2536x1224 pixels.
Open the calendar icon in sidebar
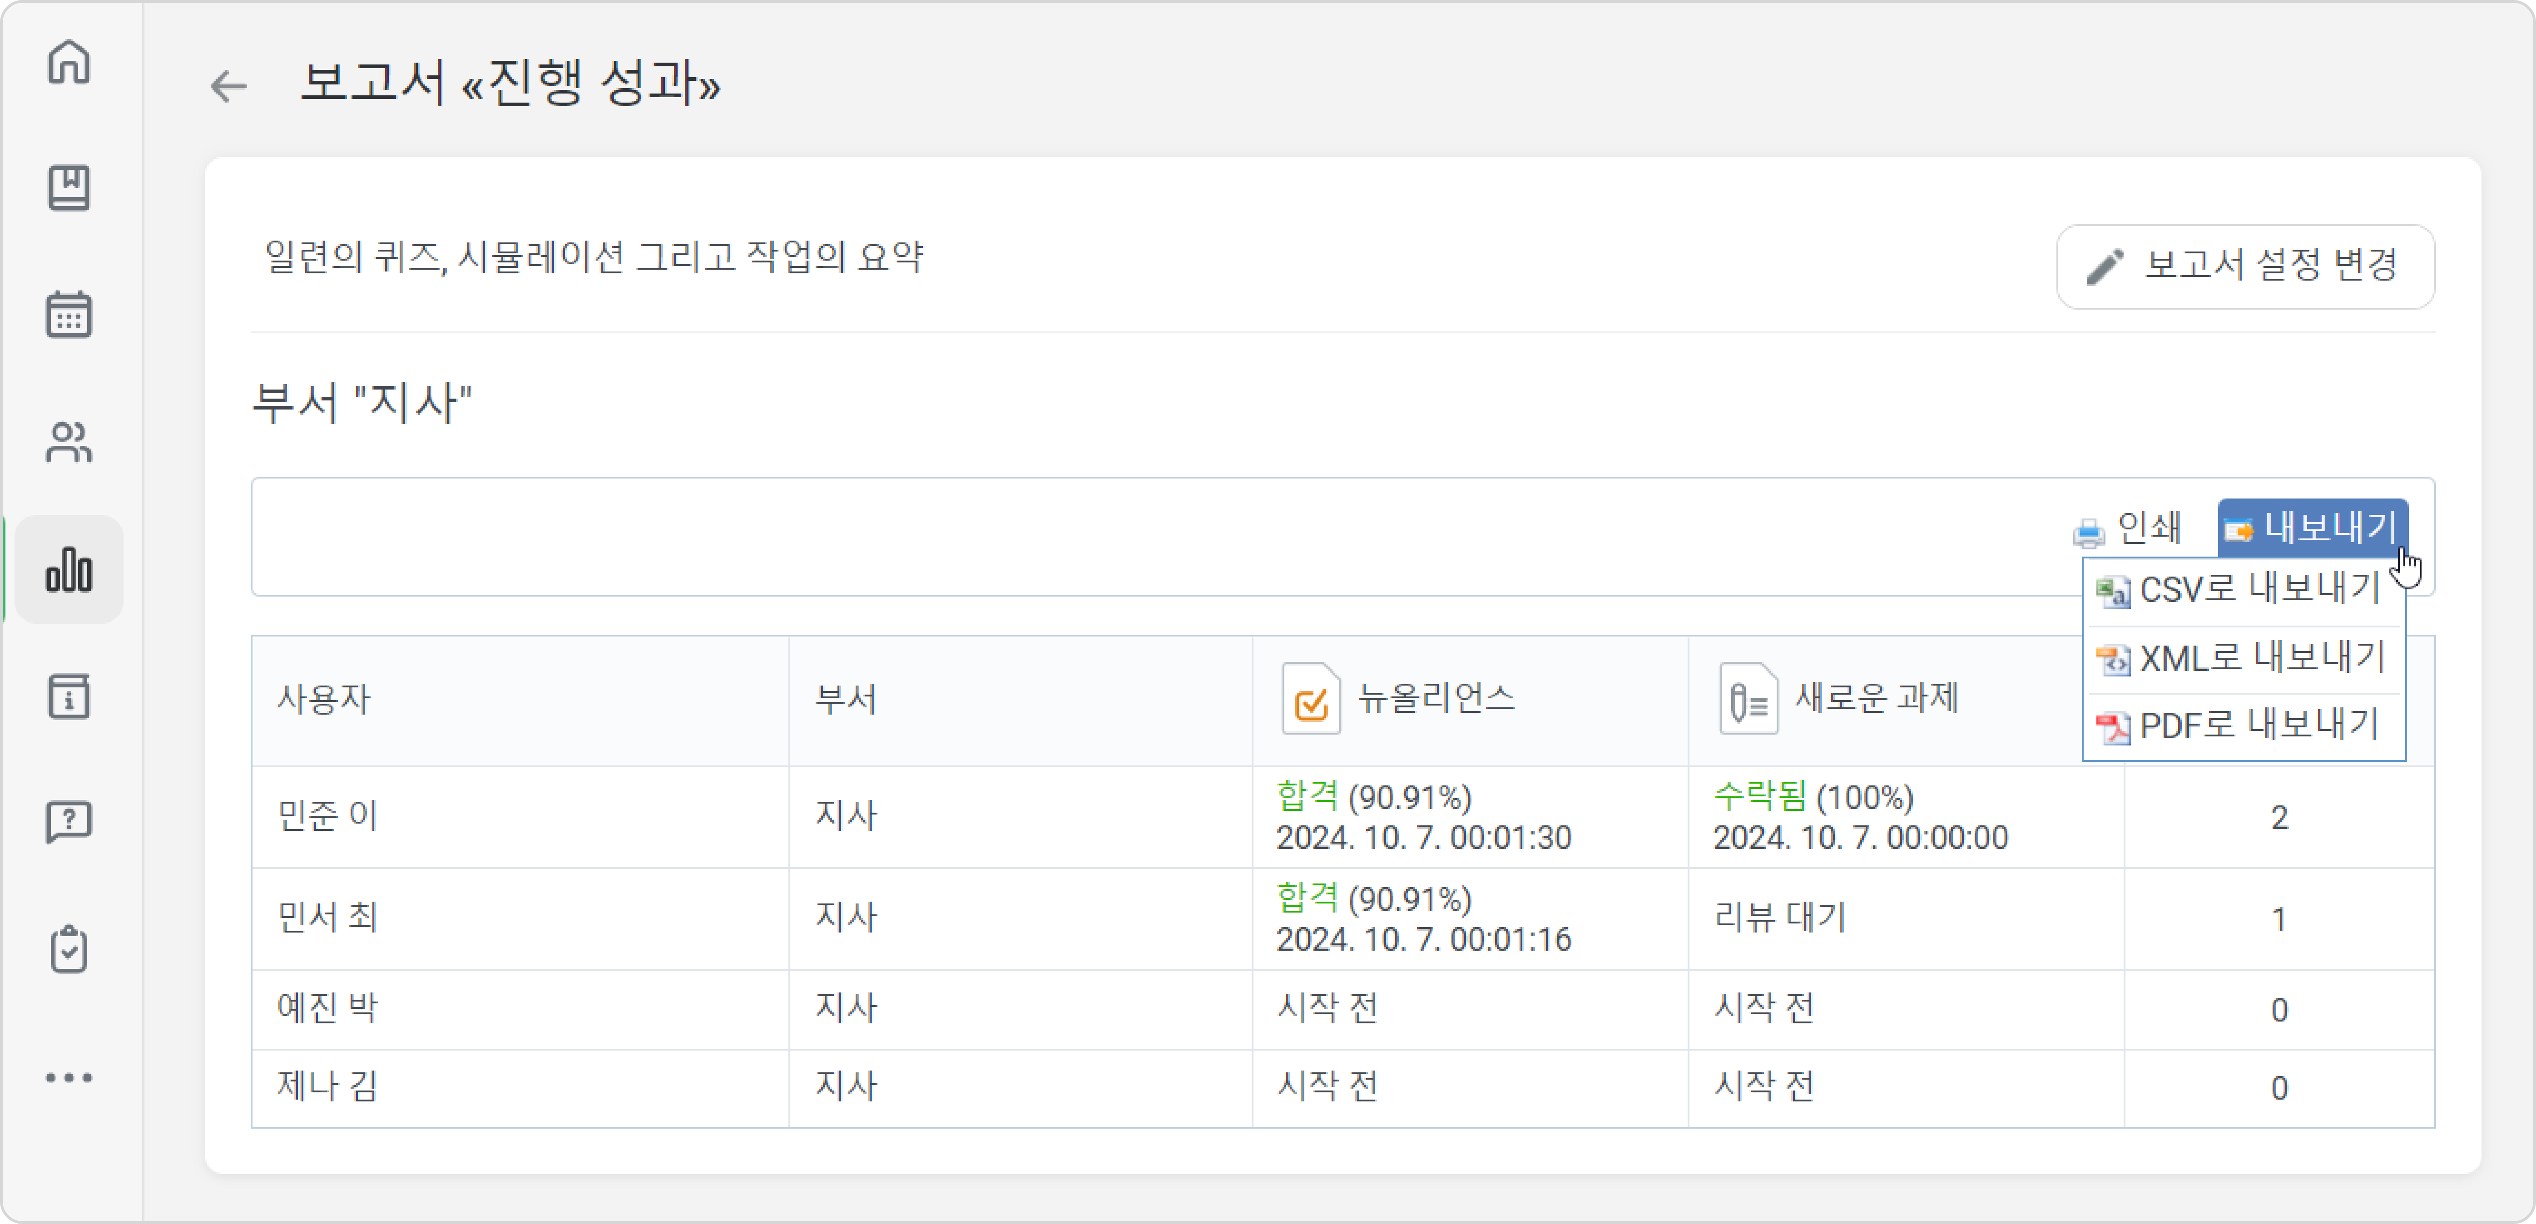(69, 315)
